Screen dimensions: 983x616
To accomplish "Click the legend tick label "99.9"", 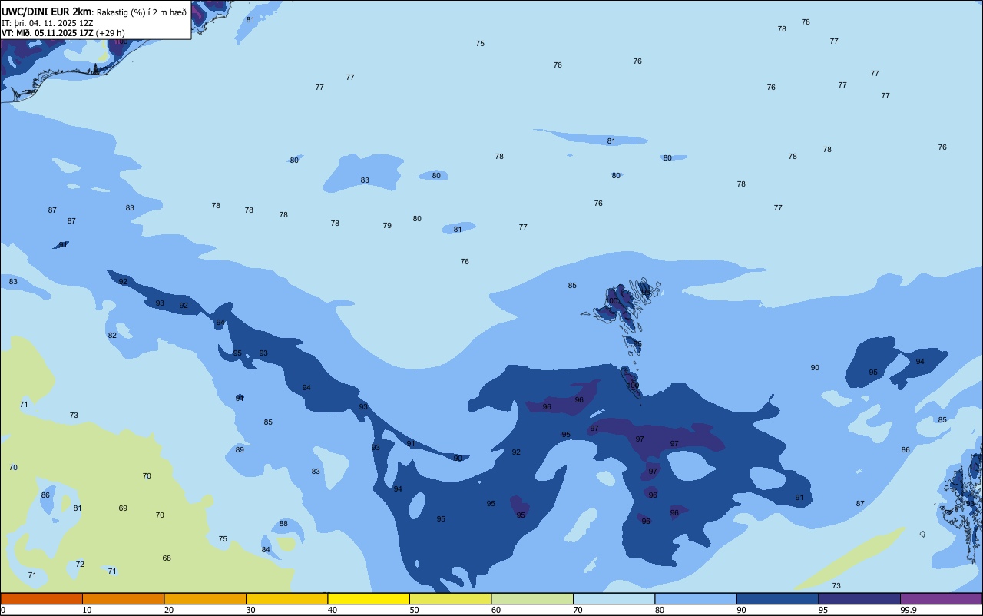I will pos(909,610).
